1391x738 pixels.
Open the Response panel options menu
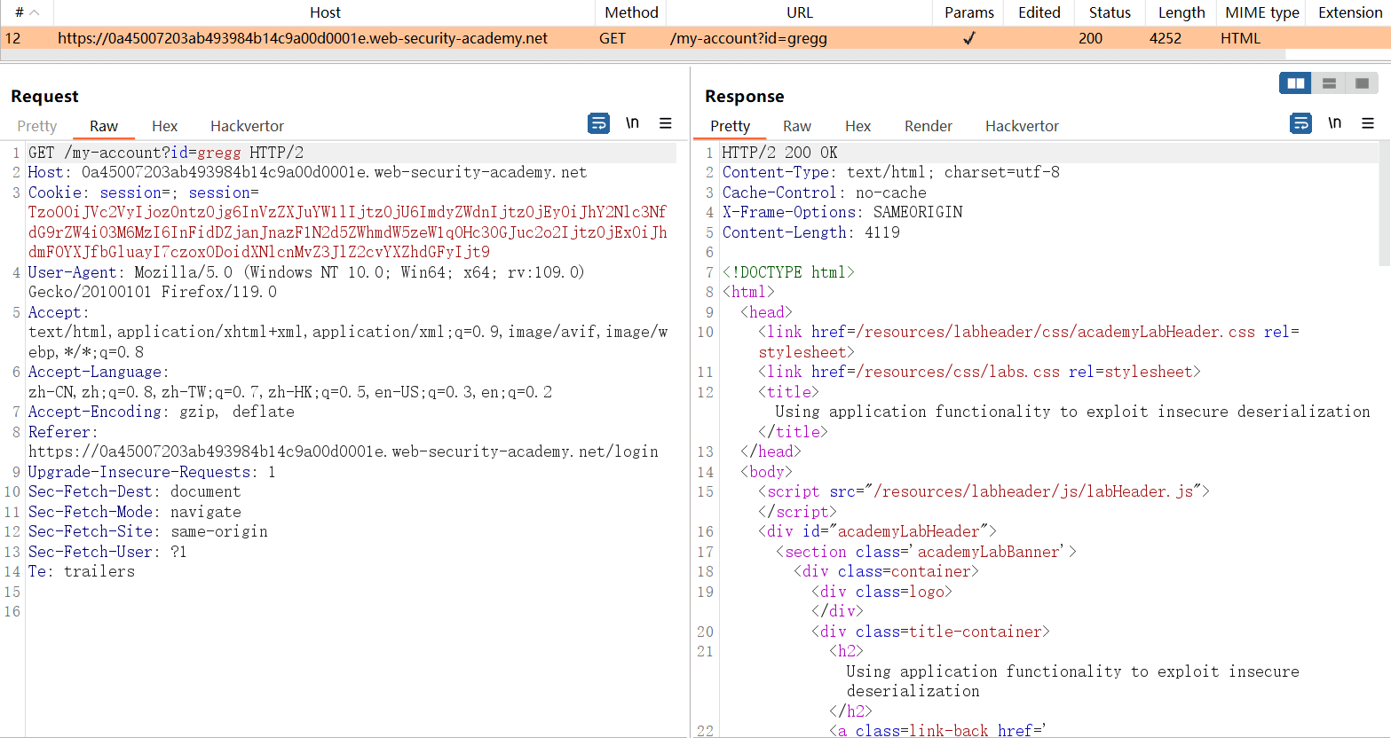pos(1367,123)
